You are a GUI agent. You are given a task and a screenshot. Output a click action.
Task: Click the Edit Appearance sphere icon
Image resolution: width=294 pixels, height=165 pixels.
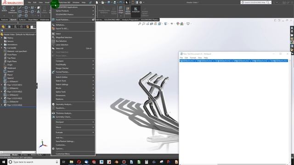pyautogui.click(x=178, y=24)
